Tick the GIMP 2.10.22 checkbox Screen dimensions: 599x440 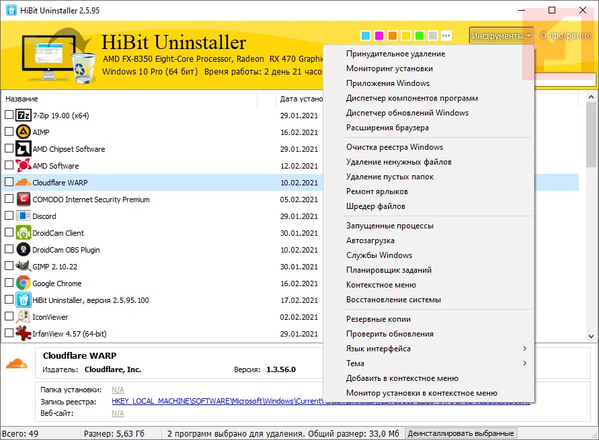9,265
